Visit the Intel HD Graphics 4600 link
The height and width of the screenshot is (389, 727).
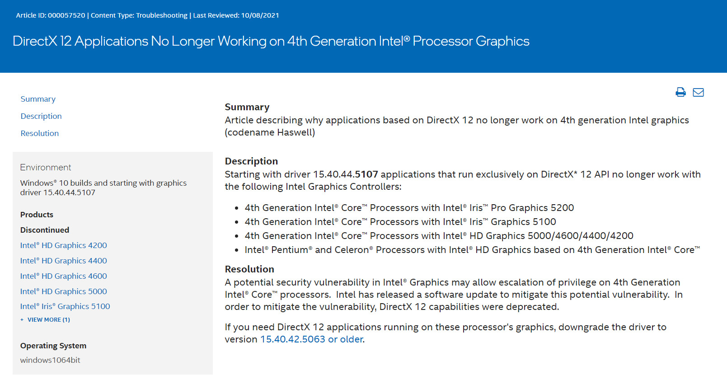coord(63,276)
